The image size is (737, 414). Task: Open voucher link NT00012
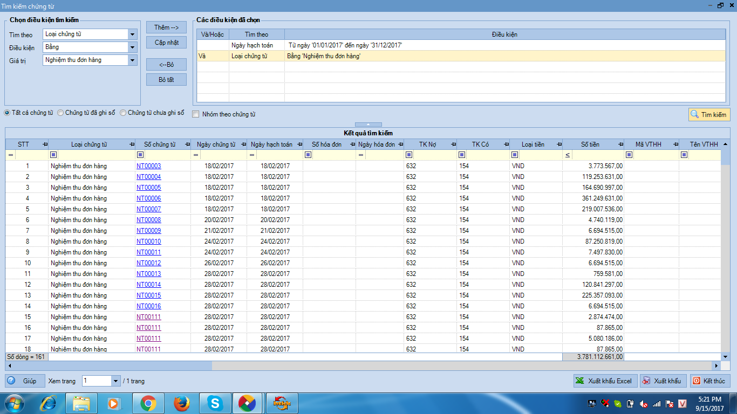pos(148,263)
